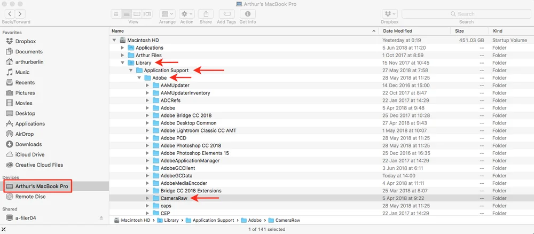534x234 pixels.
Task: Open Documents in the sidebar
Action: (29, 51)
